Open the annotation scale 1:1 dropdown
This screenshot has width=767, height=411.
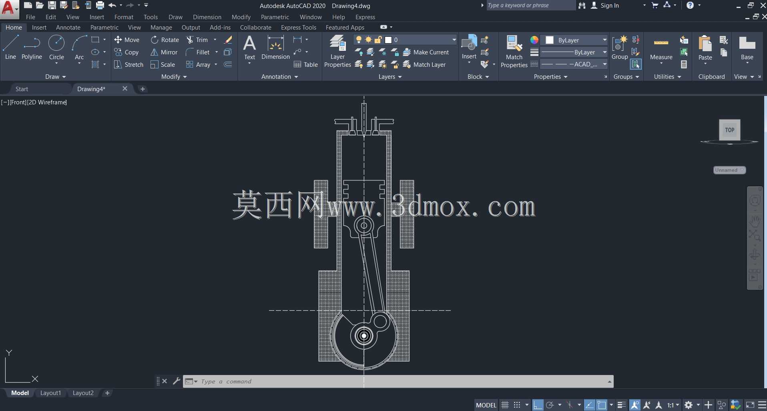tap(673, 405)
